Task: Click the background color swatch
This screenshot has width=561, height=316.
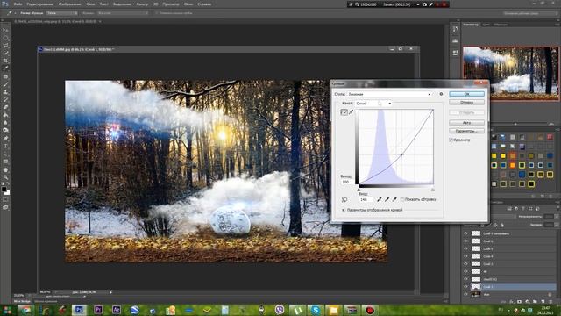Action: point(7,192)
